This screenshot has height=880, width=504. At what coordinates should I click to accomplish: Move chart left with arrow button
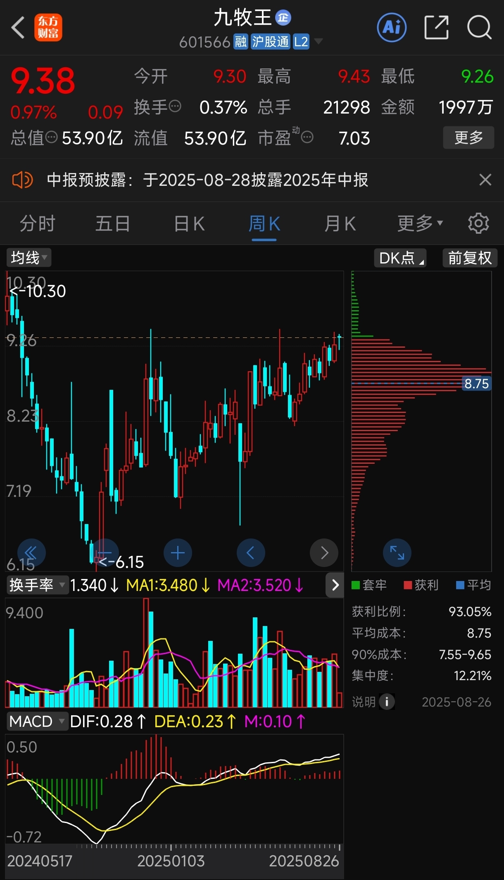[251, 553]
